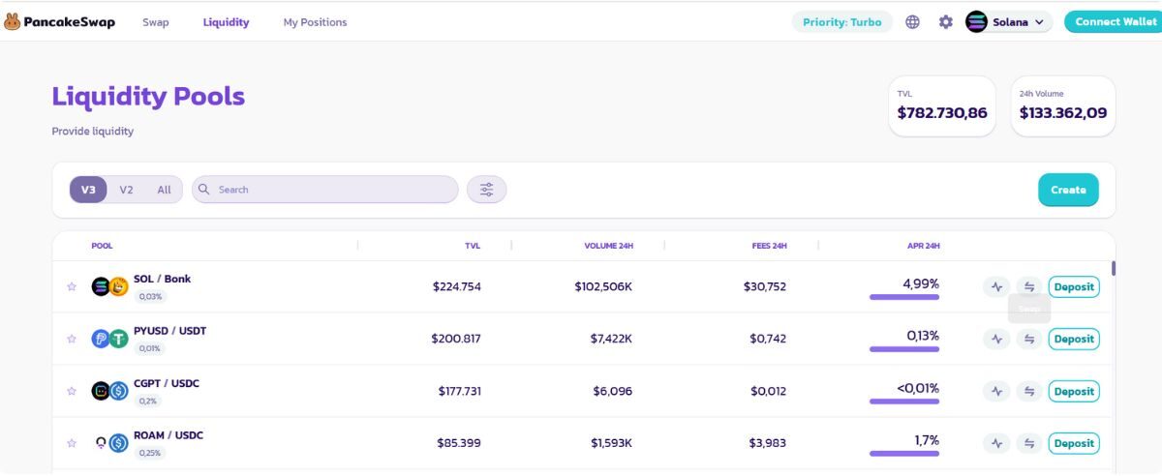Expand the Solana network dropdown chevron
1162x476 pixels.
(x=1040, y=21)
